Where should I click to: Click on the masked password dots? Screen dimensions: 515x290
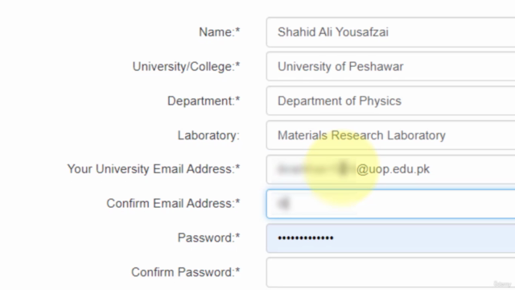[x=306, y=238]
